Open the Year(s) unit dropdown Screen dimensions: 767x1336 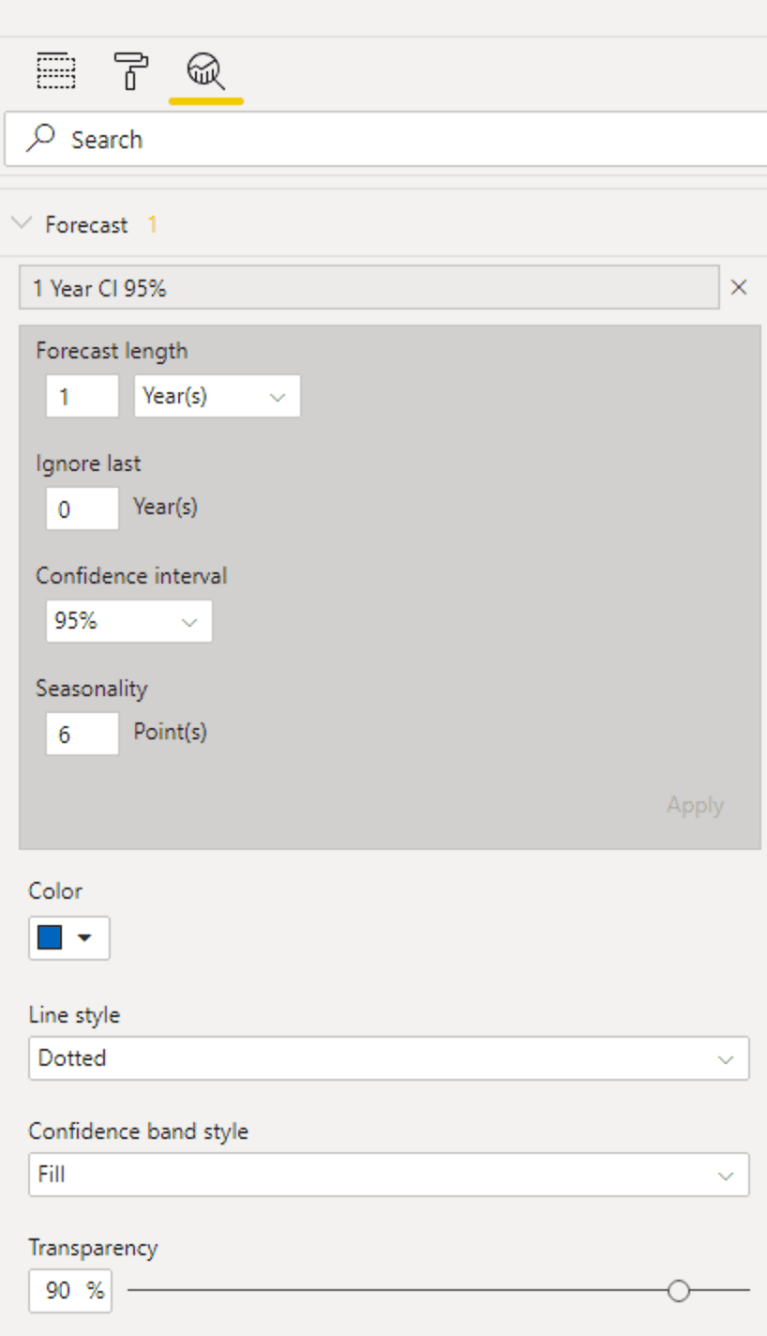click(217, 396)
